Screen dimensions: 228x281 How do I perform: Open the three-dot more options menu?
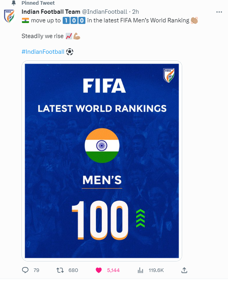pos(219,12)
